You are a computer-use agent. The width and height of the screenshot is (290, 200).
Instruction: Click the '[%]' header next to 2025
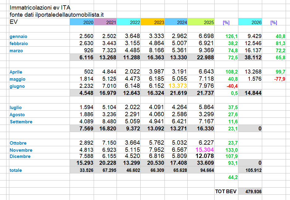coord(226,23)
